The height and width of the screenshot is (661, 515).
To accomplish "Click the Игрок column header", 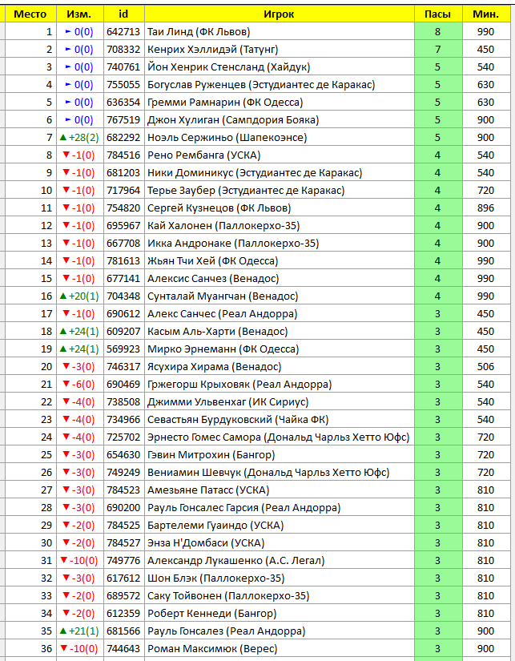I will click(x=280, y=14).
